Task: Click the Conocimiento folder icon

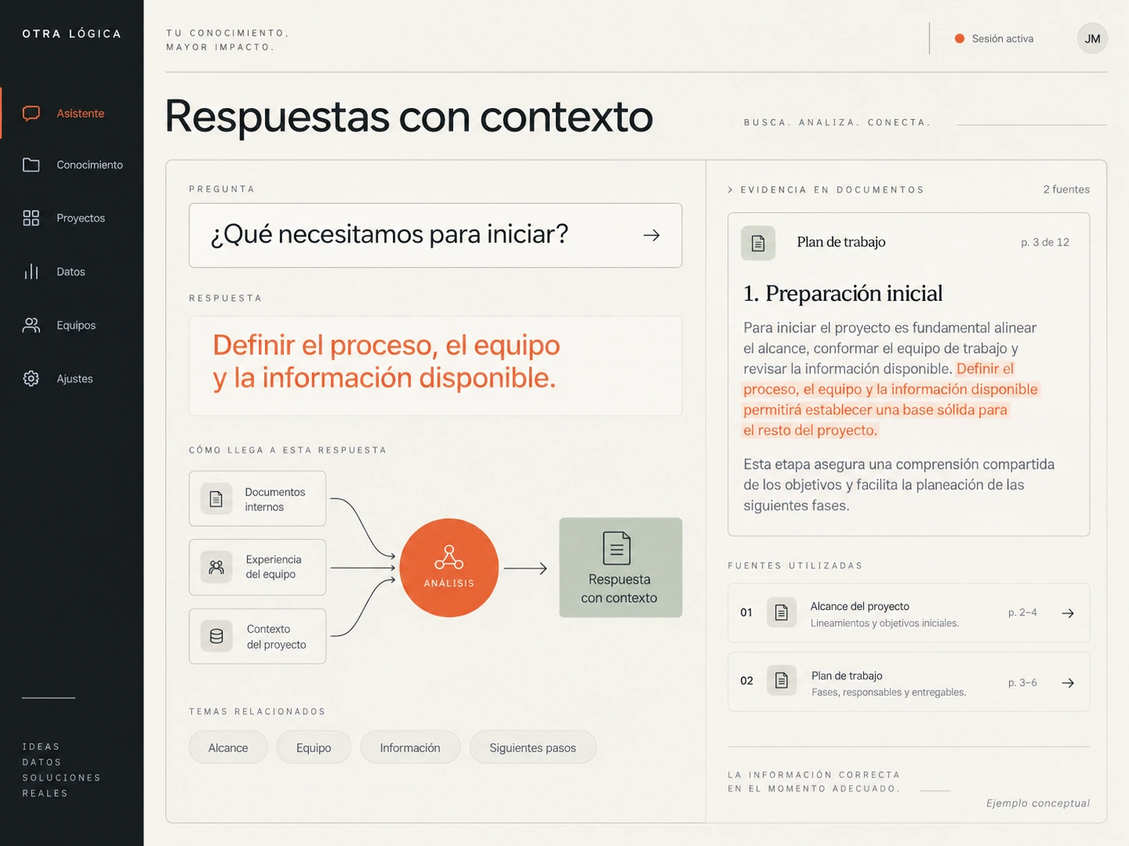Action: coord(31,164)
